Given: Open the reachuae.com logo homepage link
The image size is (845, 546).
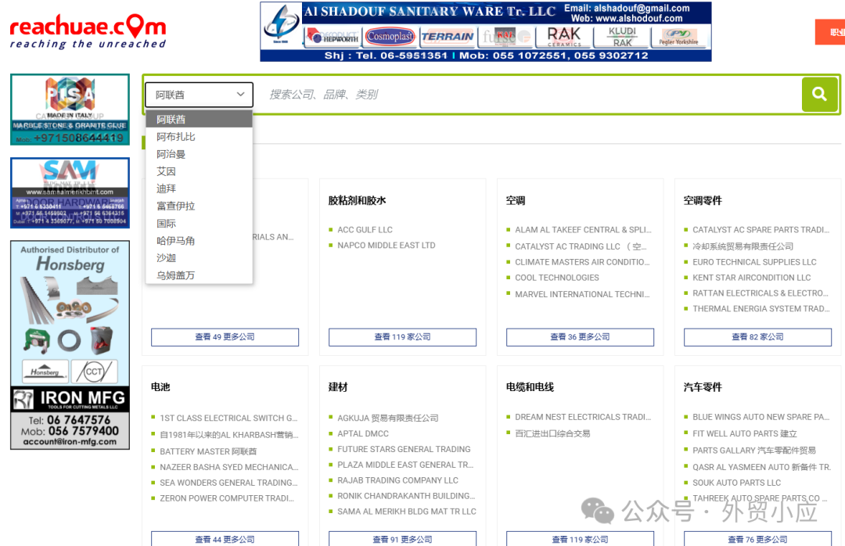Looking at the screenshot, I should click(x=88, y=32).
